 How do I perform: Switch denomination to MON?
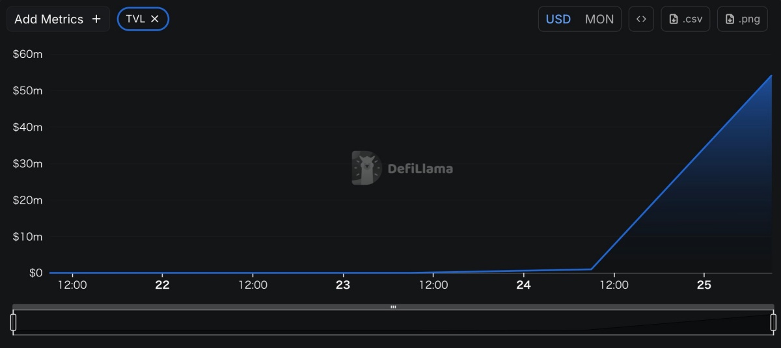click(x=599, y=19)
